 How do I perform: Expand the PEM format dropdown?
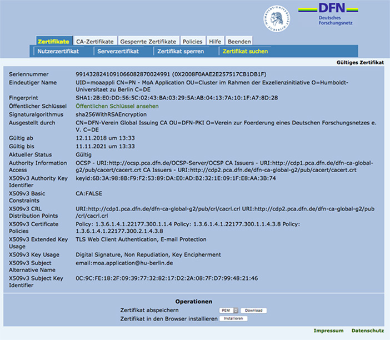[x=228, y=310]
